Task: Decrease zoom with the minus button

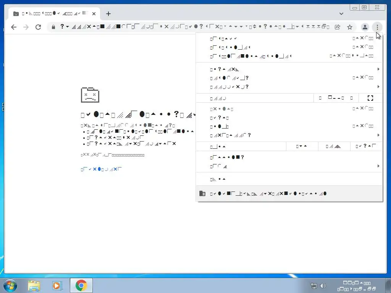Action: (x=320, y=98)
